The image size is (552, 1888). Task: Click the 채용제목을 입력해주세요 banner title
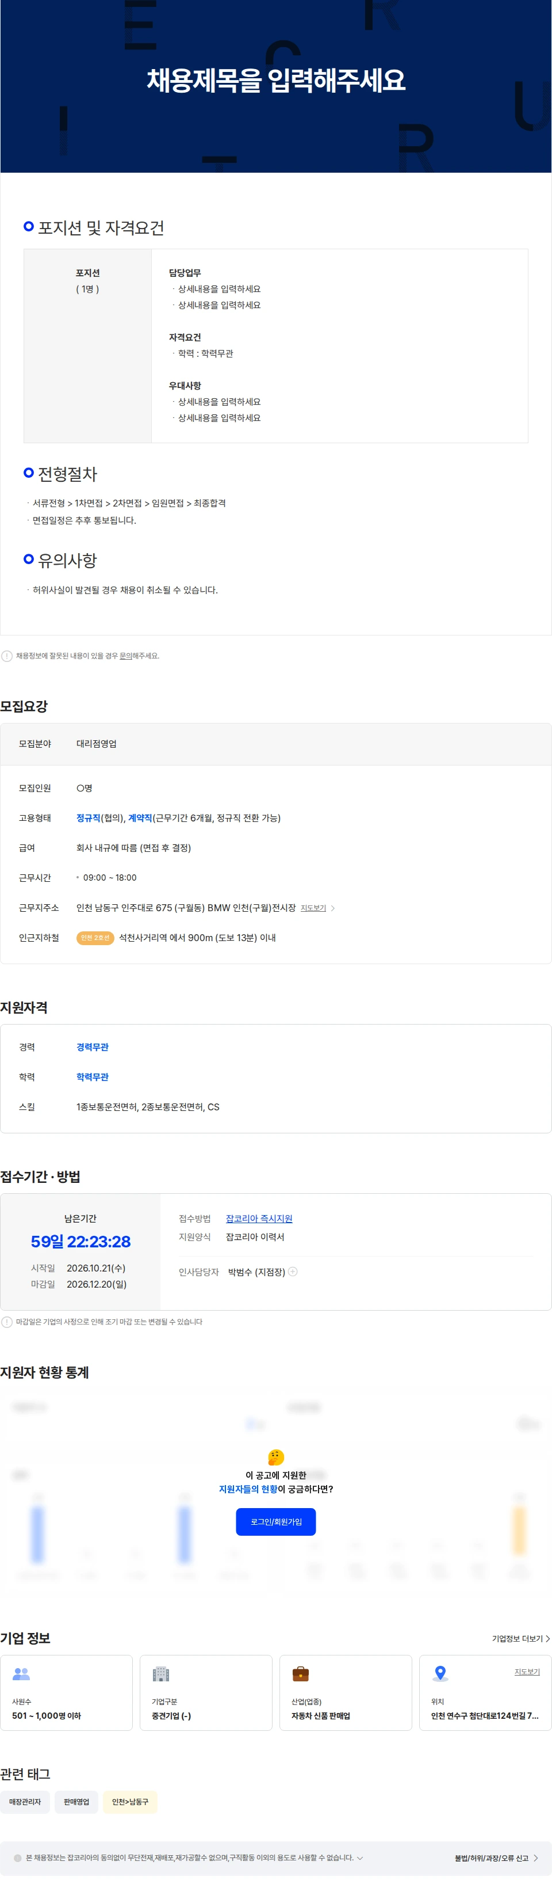(276, 80)
